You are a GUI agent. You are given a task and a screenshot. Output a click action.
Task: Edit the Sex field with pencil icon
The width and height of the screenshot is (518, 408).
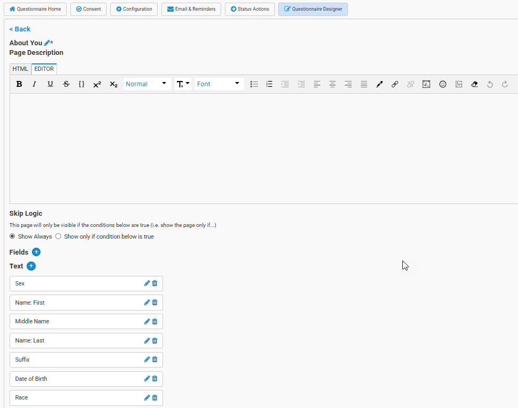[x=147, y=283]
